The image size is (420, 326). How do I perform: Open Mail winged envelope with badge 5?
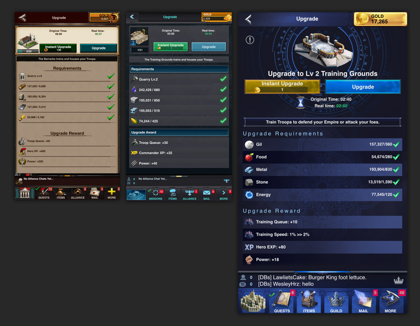point(364,301)
